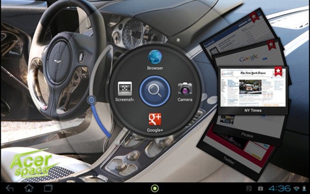Screen dimensions: 310x194
Task: Open the Google+ app icon
Action: 155,120
